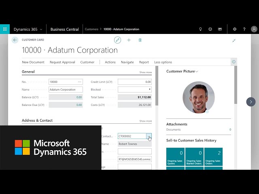Click the plus icon to add new customer
The width and height of the screenshot is (259, 194).
tap(129, 40)
